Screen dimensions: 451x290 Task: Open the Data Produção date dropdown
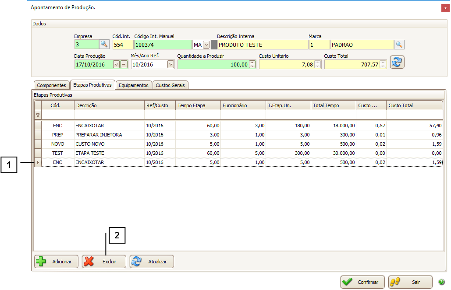[116, 64]
